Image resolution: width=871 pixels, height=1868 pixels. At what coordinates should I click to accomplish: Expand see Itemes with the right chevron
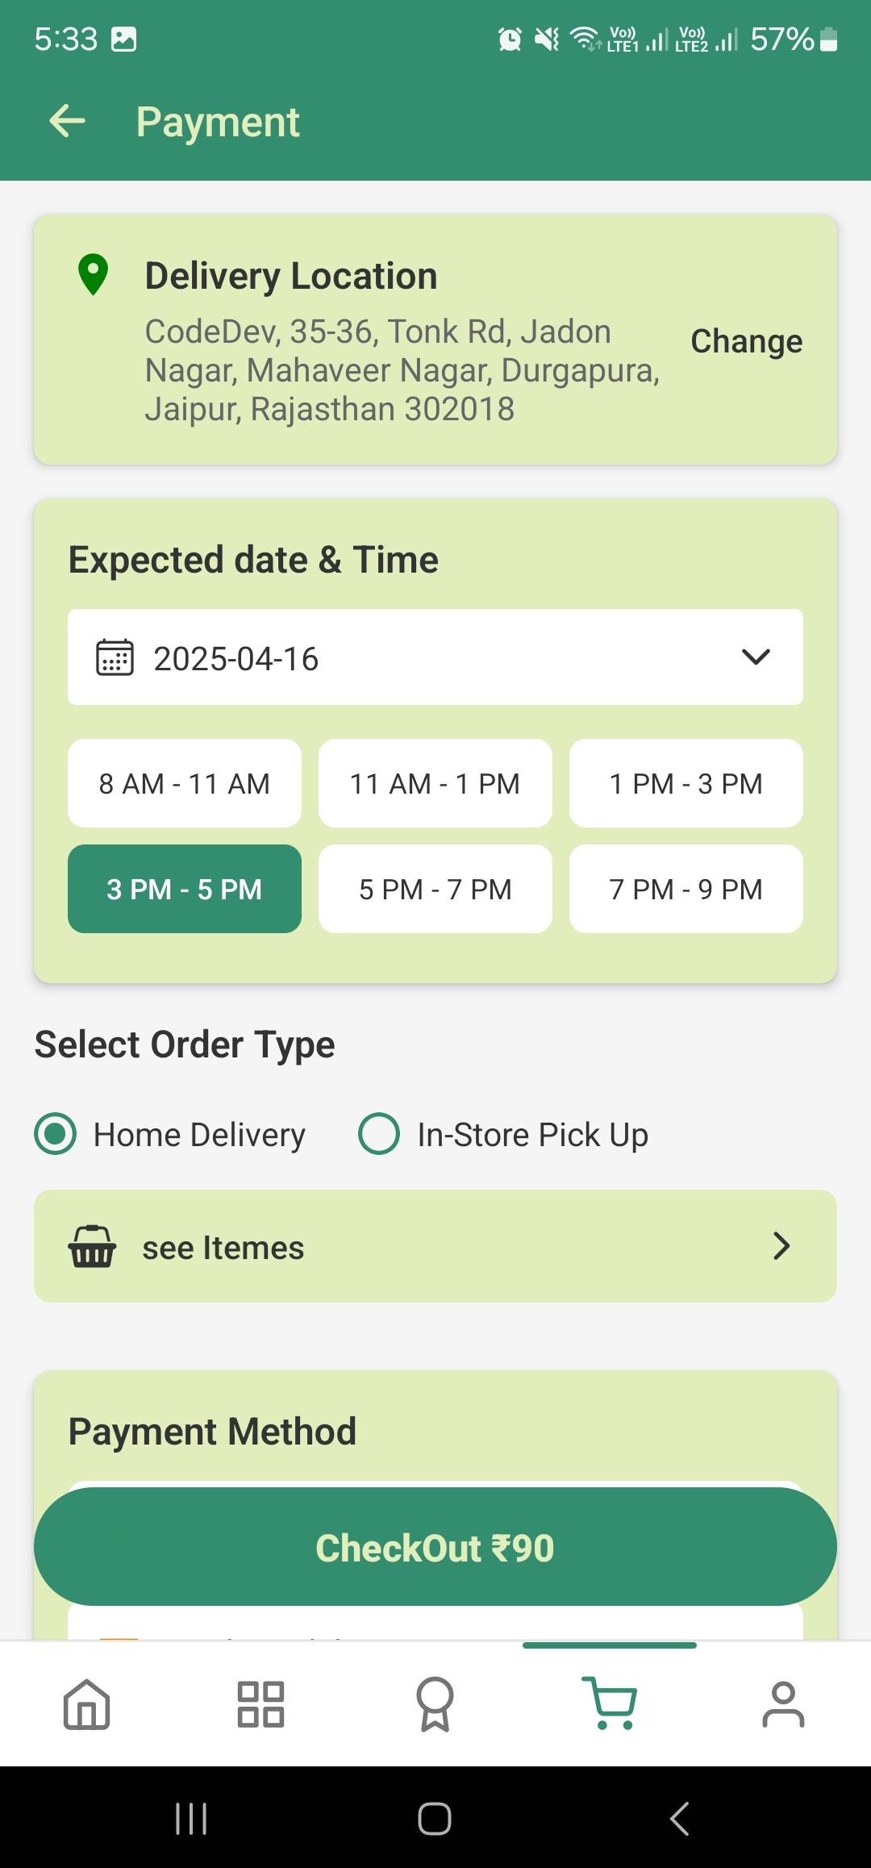tap(781, 1246)
